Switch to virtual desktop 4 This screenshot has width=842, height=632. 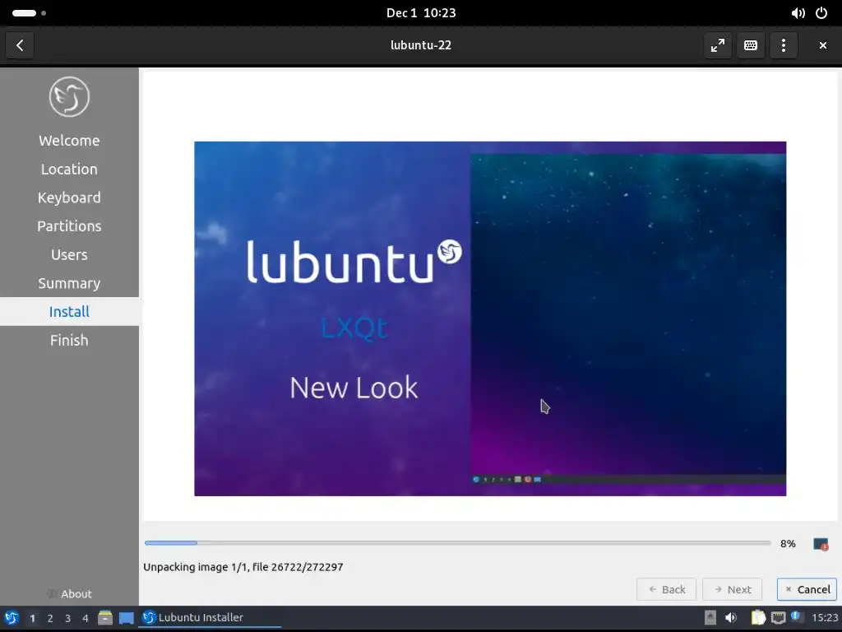pyautogui.click(x=85, y=619)
